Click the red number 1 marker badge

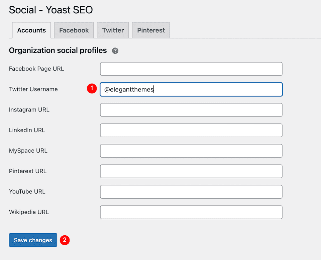92,88
